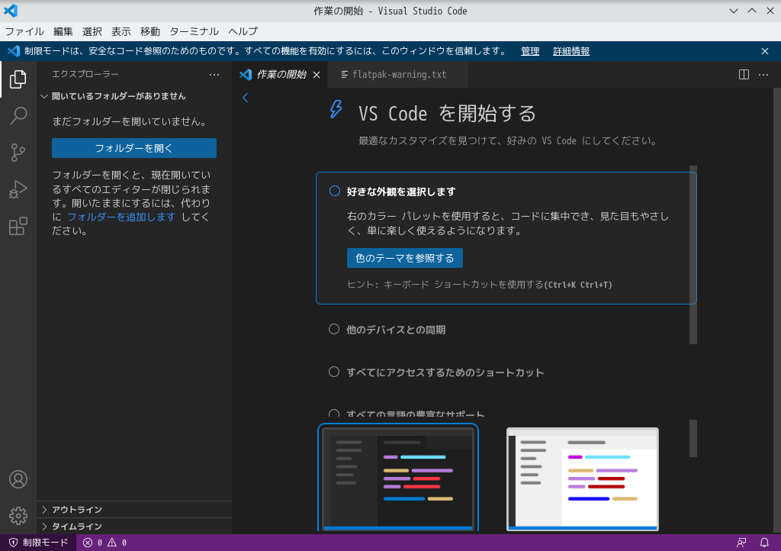Open the ヘルプ menu
Image resolution: width=781 pixels, height=551 pixels.
(243, 31)
